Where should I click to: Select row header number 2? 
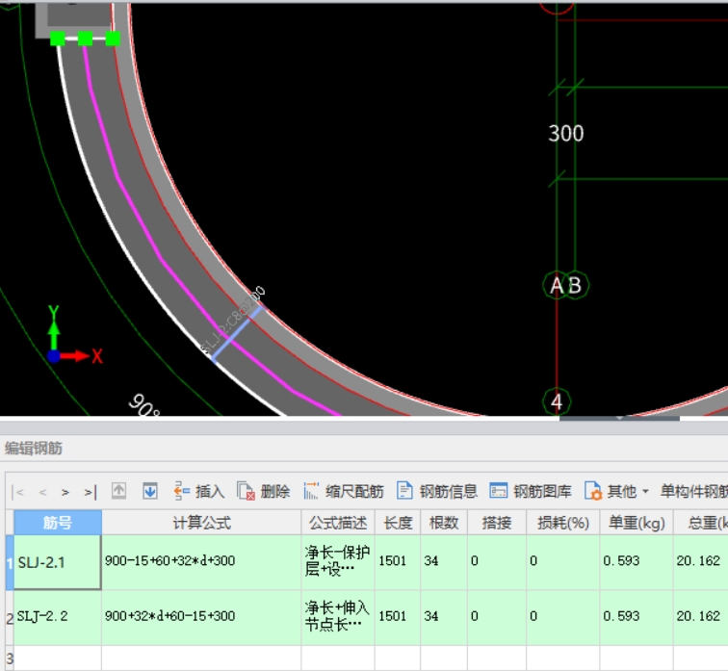pos(10,618)
